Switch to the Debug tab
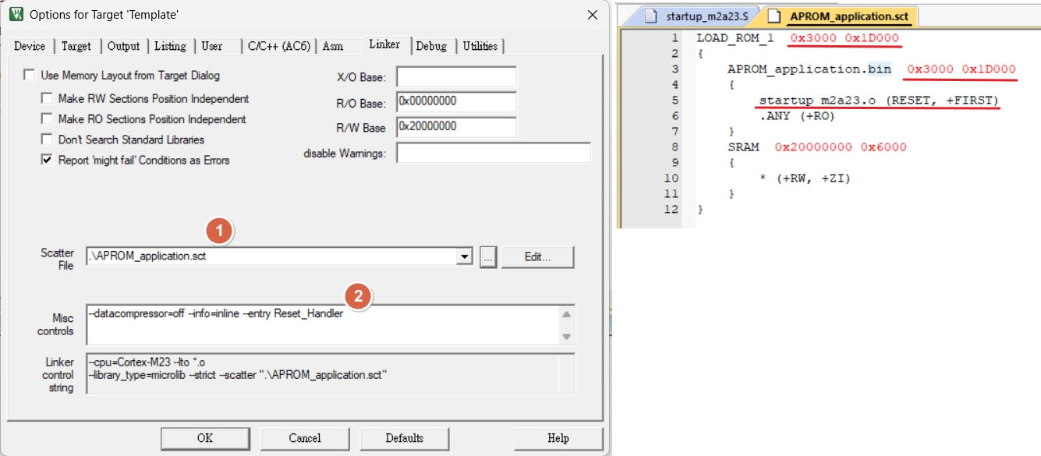 click(431, 46)
